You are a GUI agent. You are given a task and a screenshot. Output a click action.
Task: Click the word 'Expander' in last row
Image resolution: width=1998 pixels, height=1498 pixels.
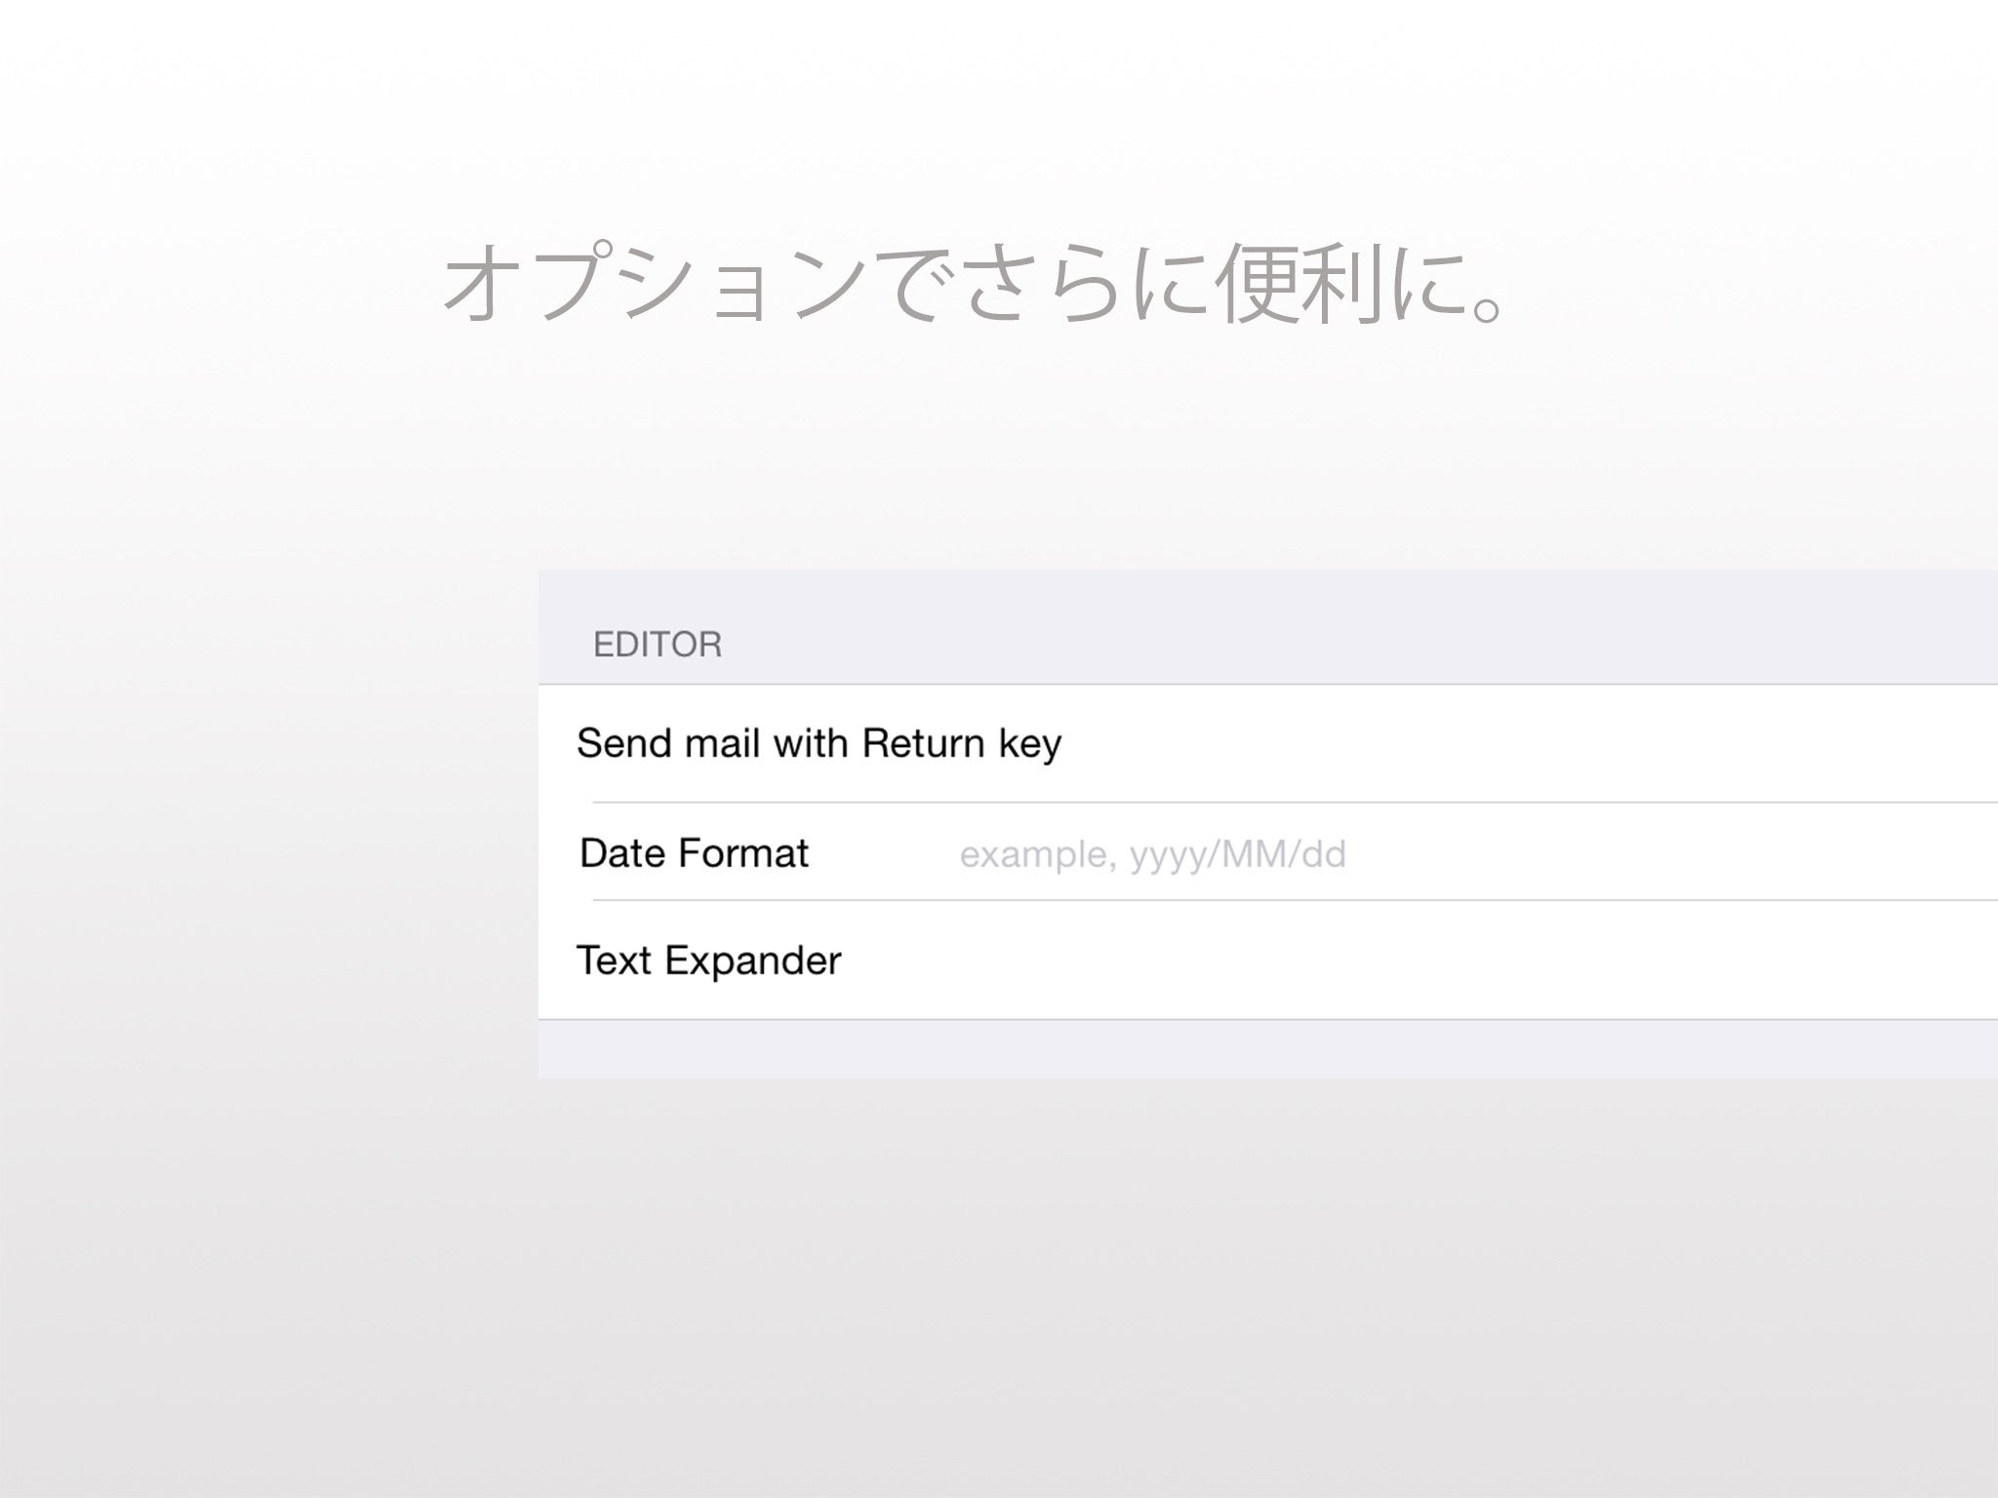click(x=752, y=963)
